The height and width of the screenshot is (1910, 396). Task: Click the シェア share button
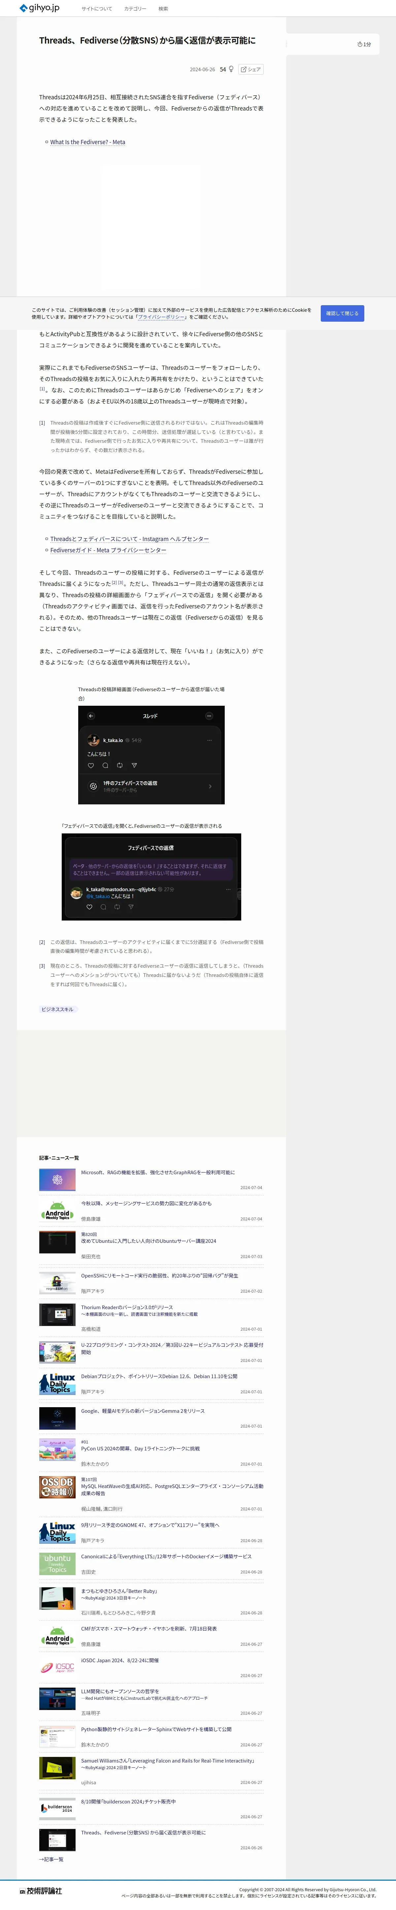coord(251,69)
